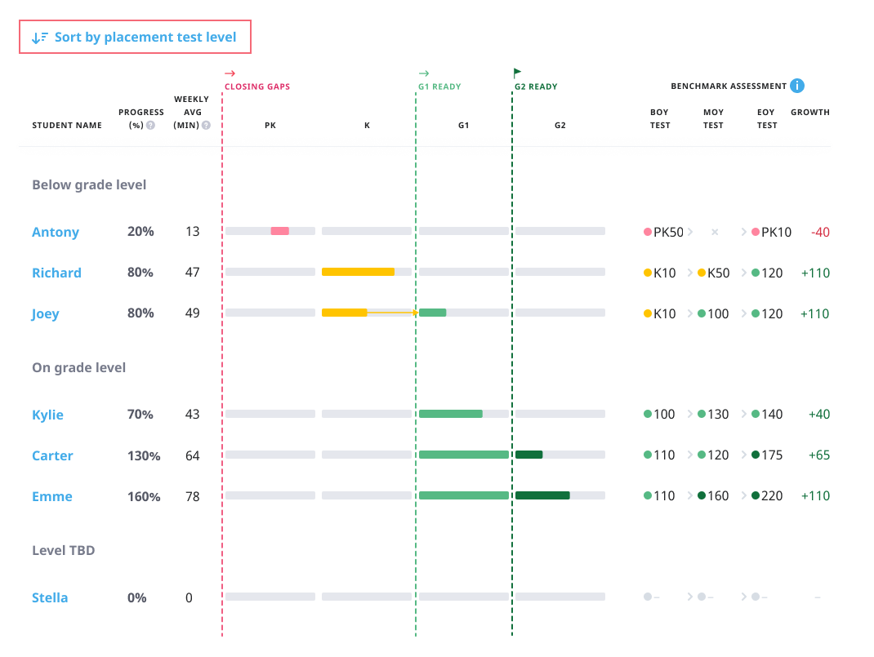This screenshot has width=874, height=657.
Task: Open Antony's student profile link
Action: 56,232
